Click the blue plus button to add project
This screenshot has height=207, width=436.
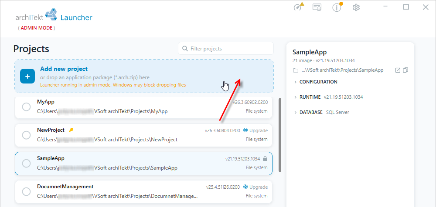click(27, 76)
